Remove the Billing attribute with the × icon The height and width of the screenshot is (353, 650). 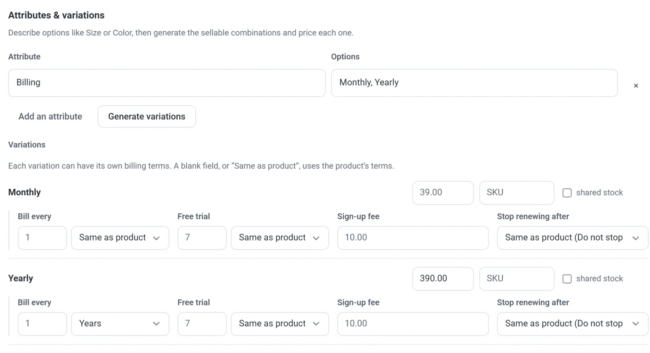636,86
